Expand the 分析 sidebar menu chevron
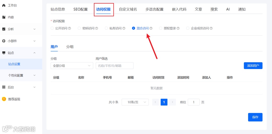Screen dimensions: 272x134 (34, 29)
